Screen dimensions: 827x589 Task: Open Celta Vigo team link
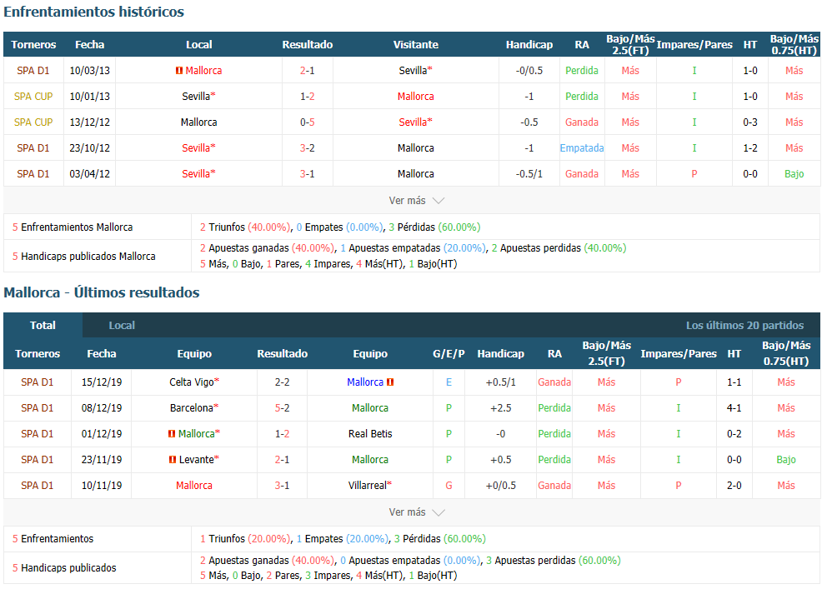194,382
